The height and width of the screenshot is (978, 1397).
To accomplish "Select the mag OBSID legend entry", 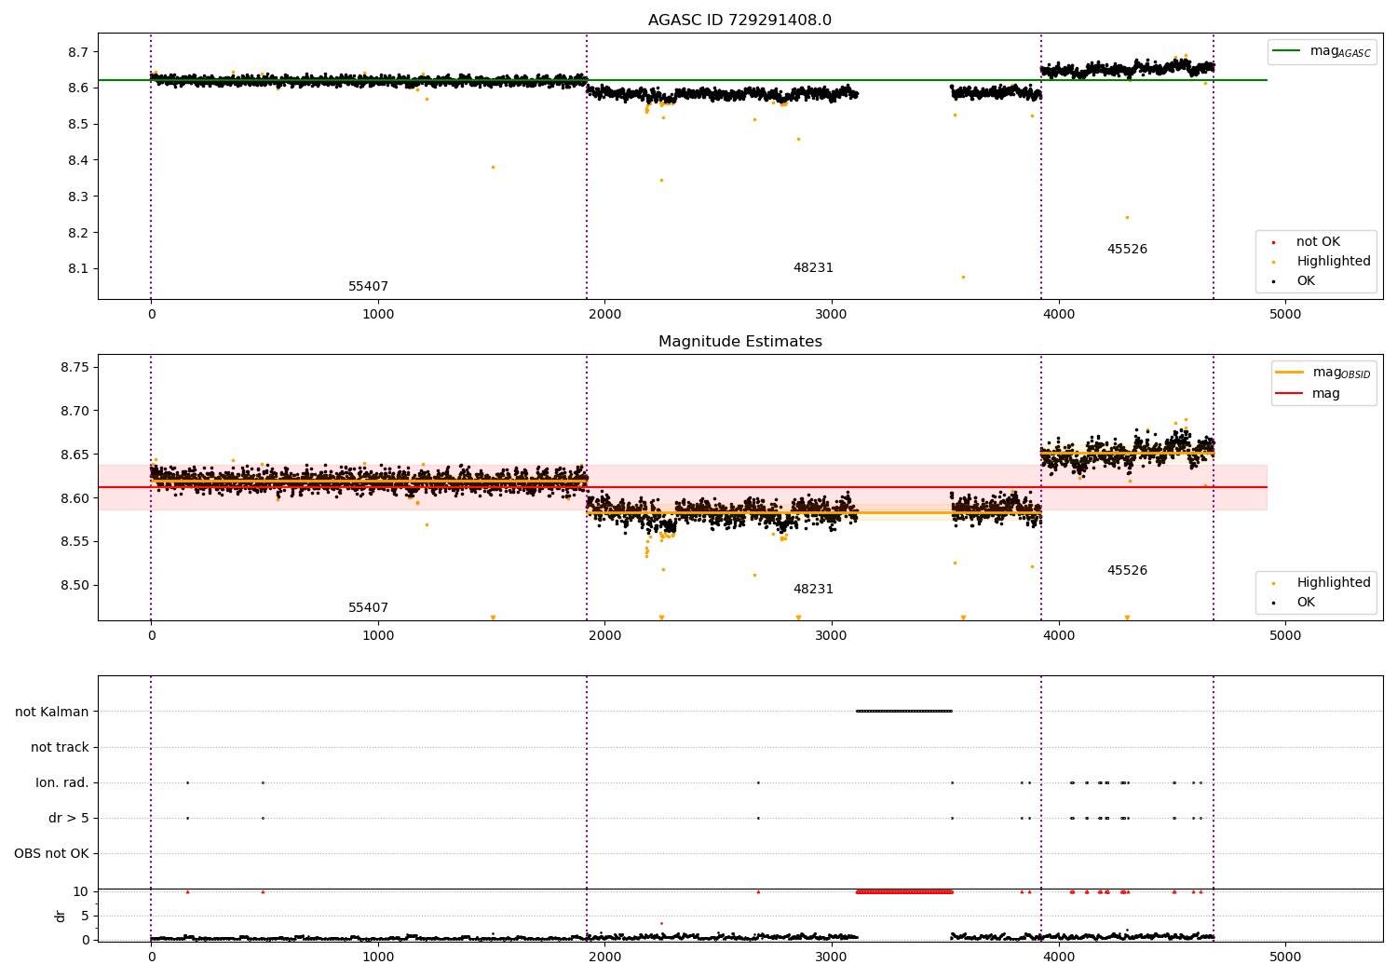I will pyautogui.click(x=1323, y=373).
